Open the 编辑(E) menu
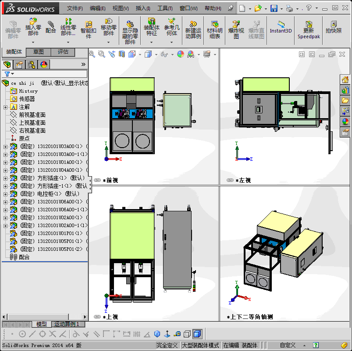 pos(98,8)
